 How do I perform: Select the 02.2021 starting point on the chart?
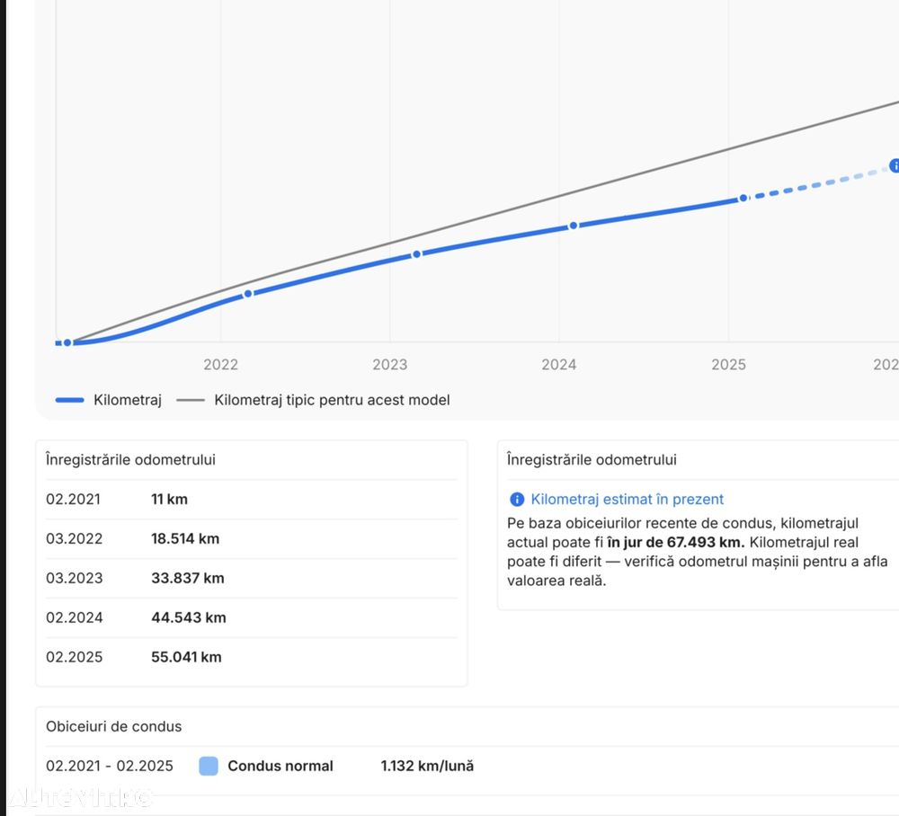[x=67, y=342]
